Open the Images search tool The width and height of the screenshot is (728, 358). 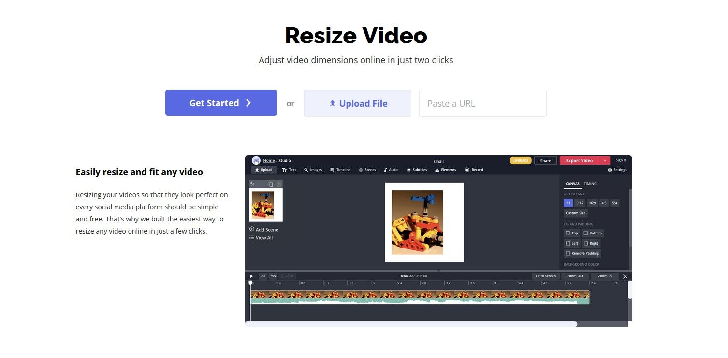coord(313,170)
